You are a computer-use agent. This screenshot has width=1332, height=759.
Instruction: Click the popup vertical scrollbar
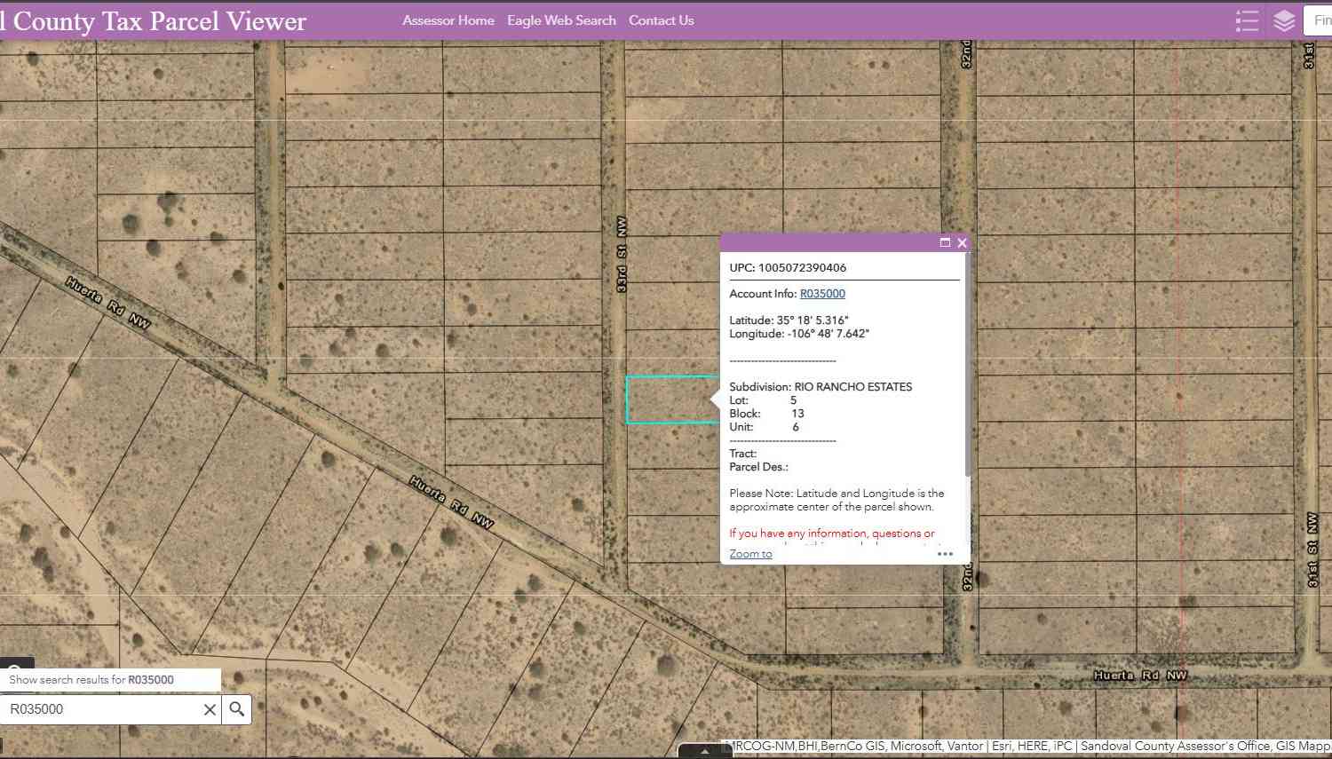coord(967,364)
